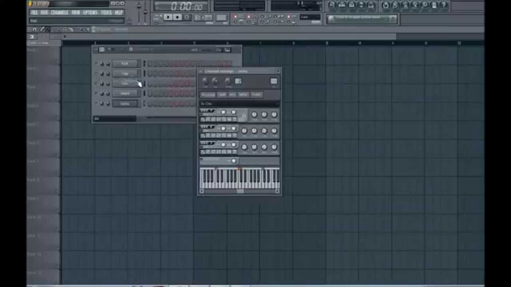The image size is (511, 287).
Task: Select sine shape for oscillator 3
Action: pyautogui.click(x=203, y=151)
